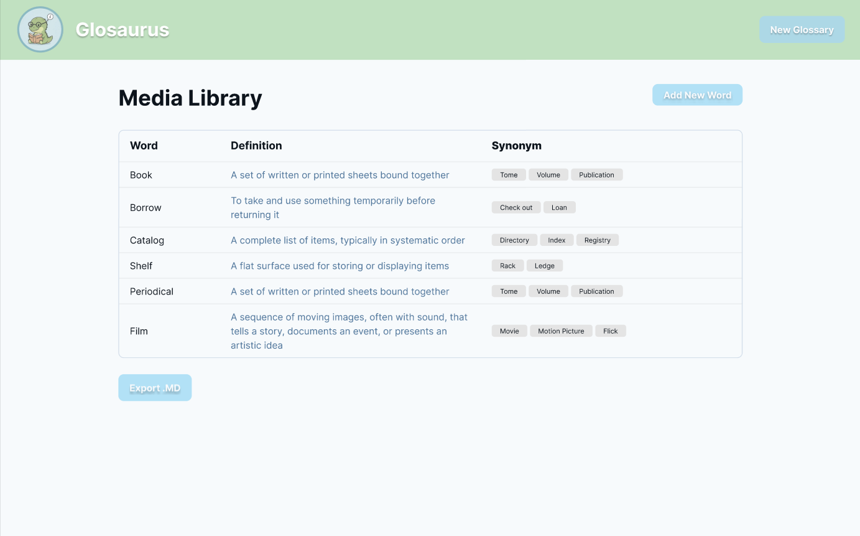Click the "Check out" synonym tag

516,208
